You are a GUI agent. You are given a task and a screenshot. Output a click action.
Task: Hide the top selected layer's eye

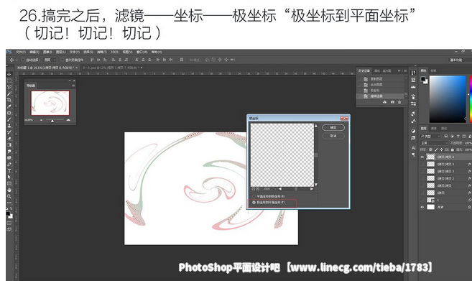[422, 157]
